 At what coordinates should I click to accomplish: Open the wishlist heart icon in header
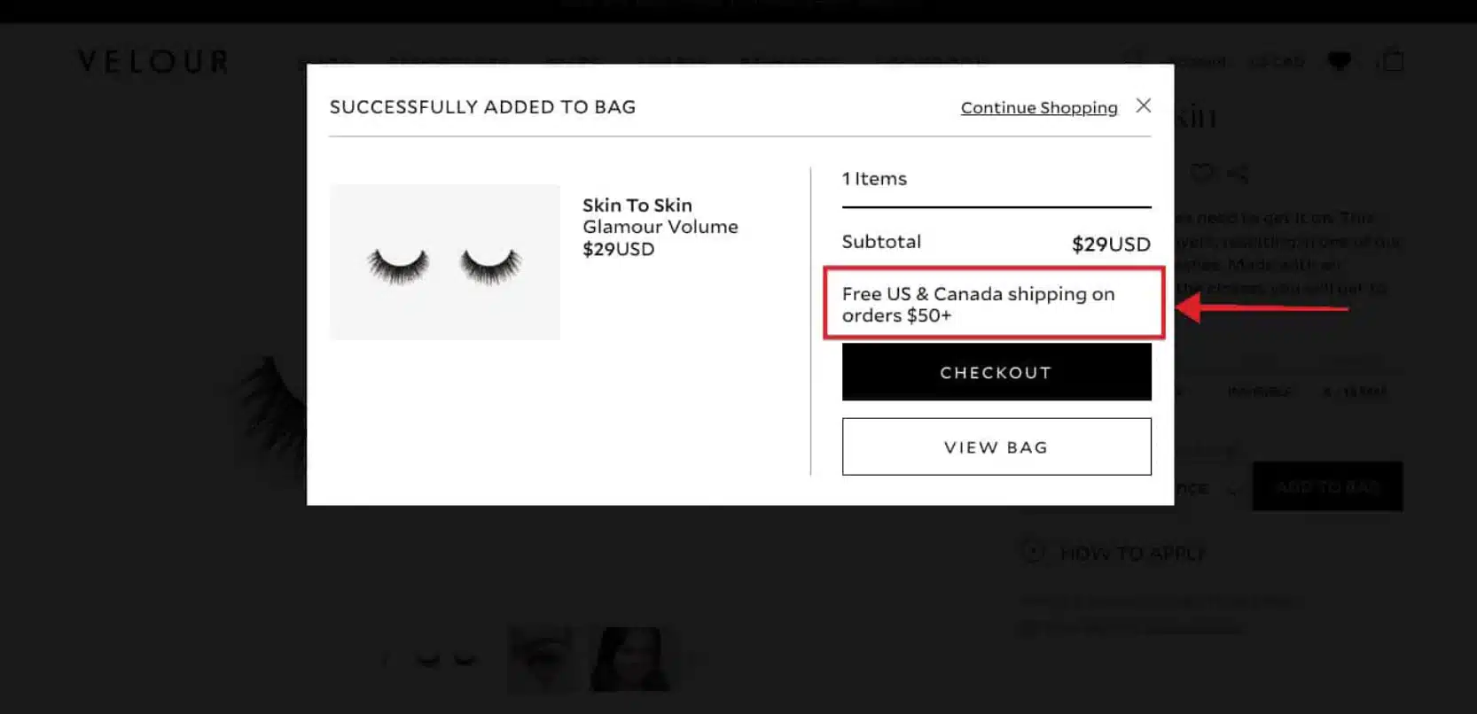point(1339,61)
